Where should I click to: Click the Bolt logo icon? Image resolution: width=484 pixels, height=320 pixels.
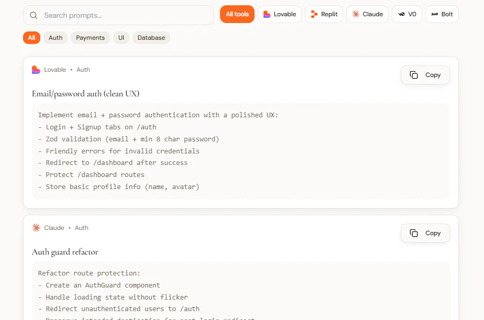pyautogui.click(x=433, y=14)
